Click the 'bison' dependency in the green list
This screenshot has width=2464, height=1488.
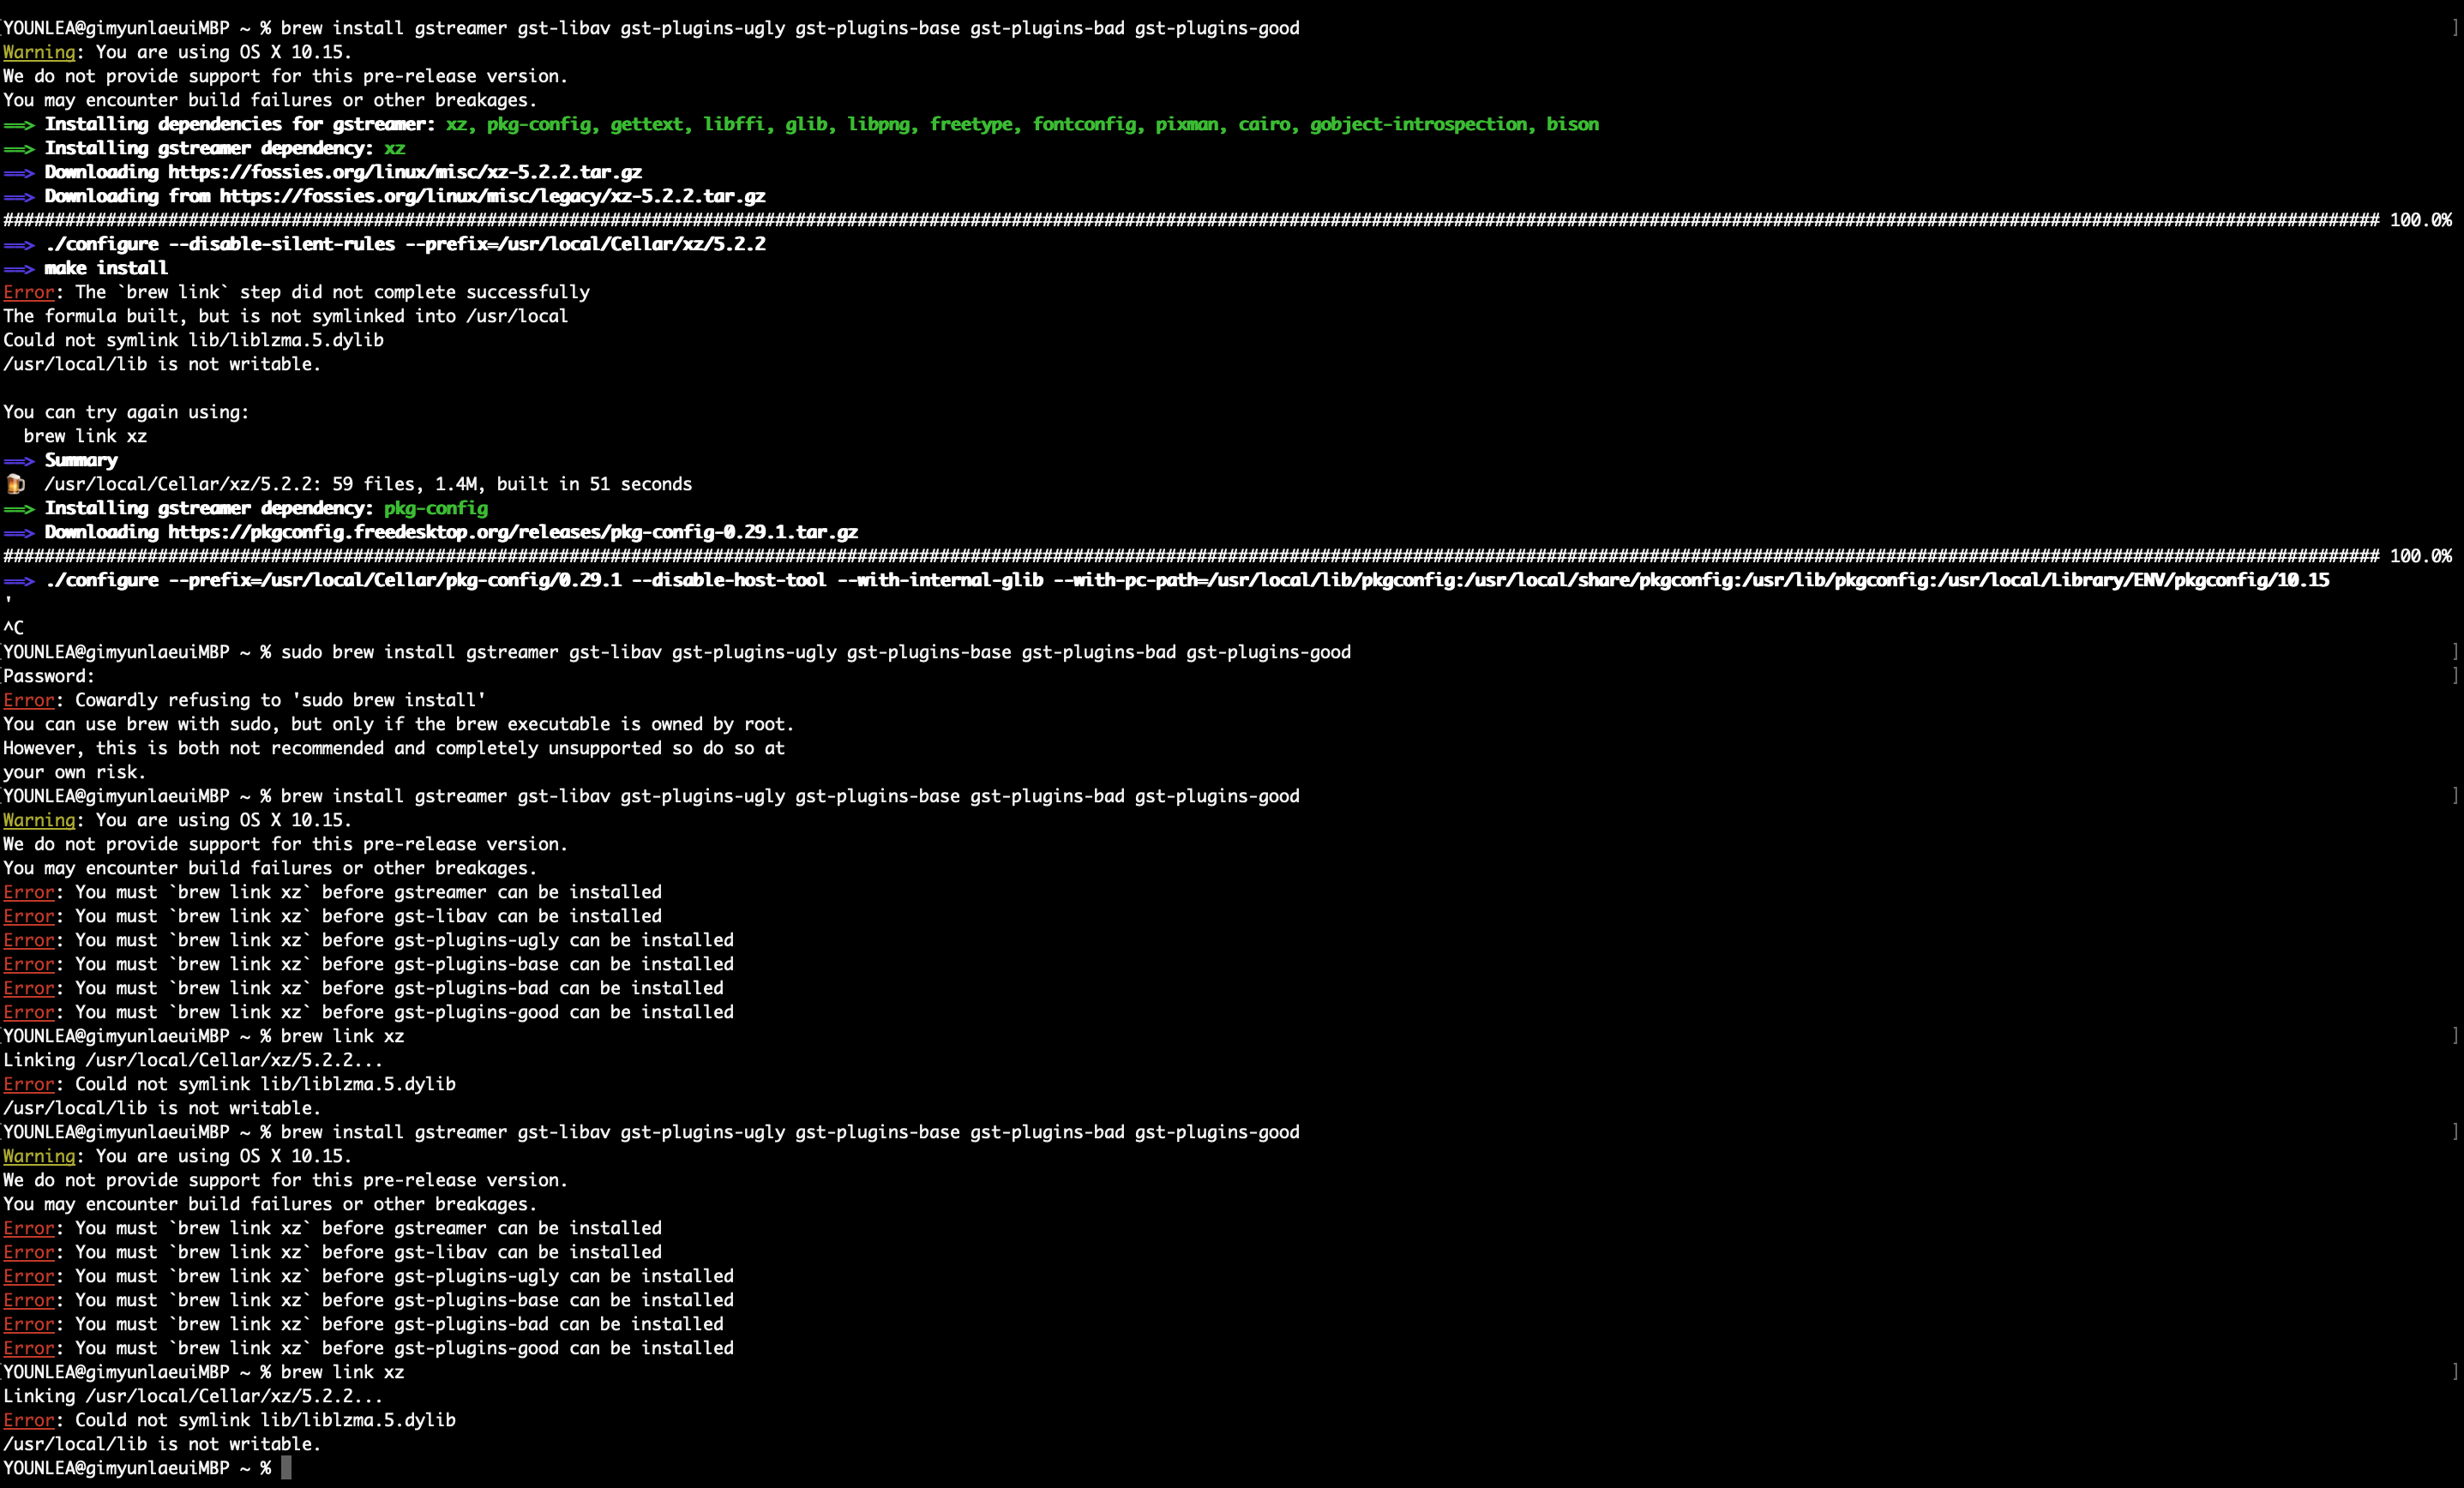[x=1573, y=124]
